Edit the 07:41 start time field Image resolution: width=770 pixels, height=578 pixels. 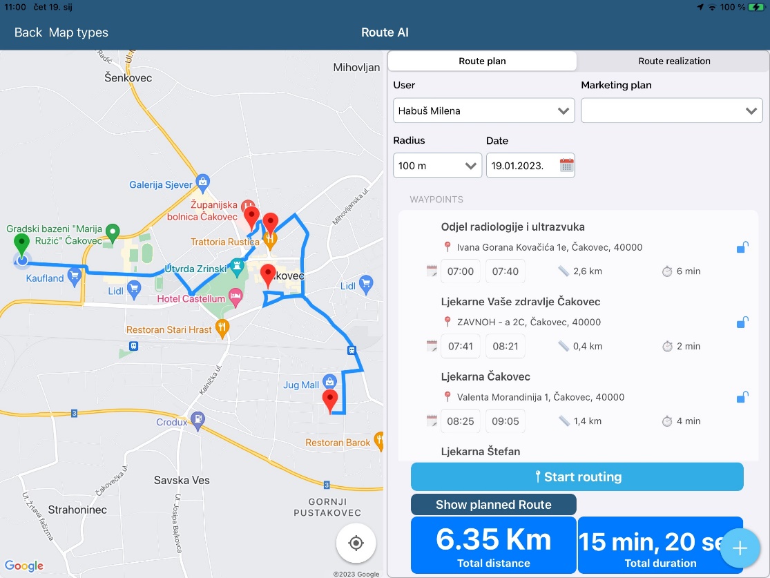[461, 346]
